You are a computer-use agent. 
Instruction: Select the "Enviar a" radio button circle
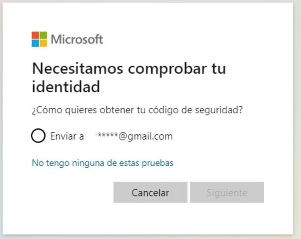click(x=38, y=136)
